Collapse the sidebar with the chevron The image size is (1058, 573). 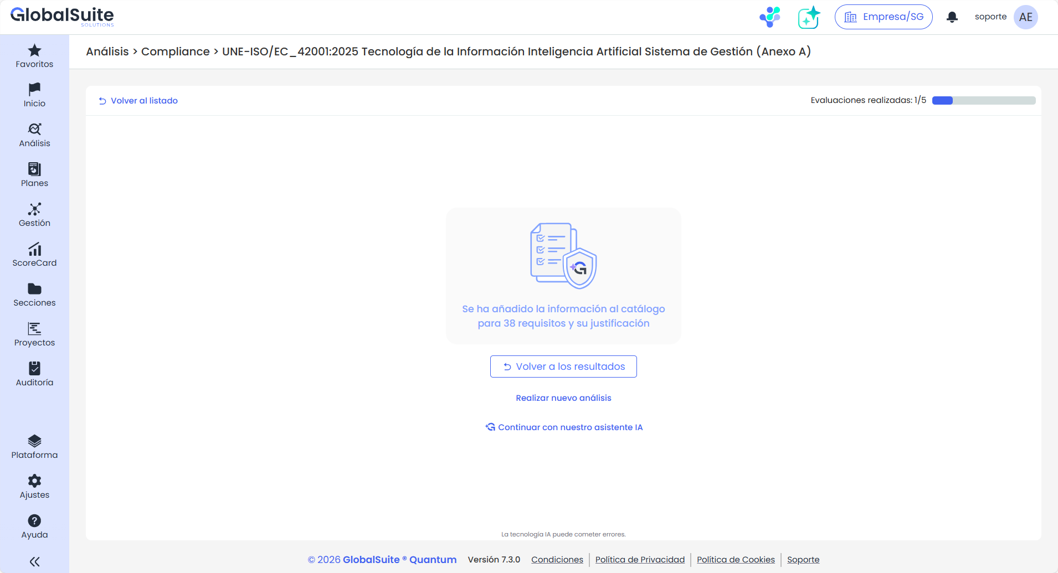34,561
